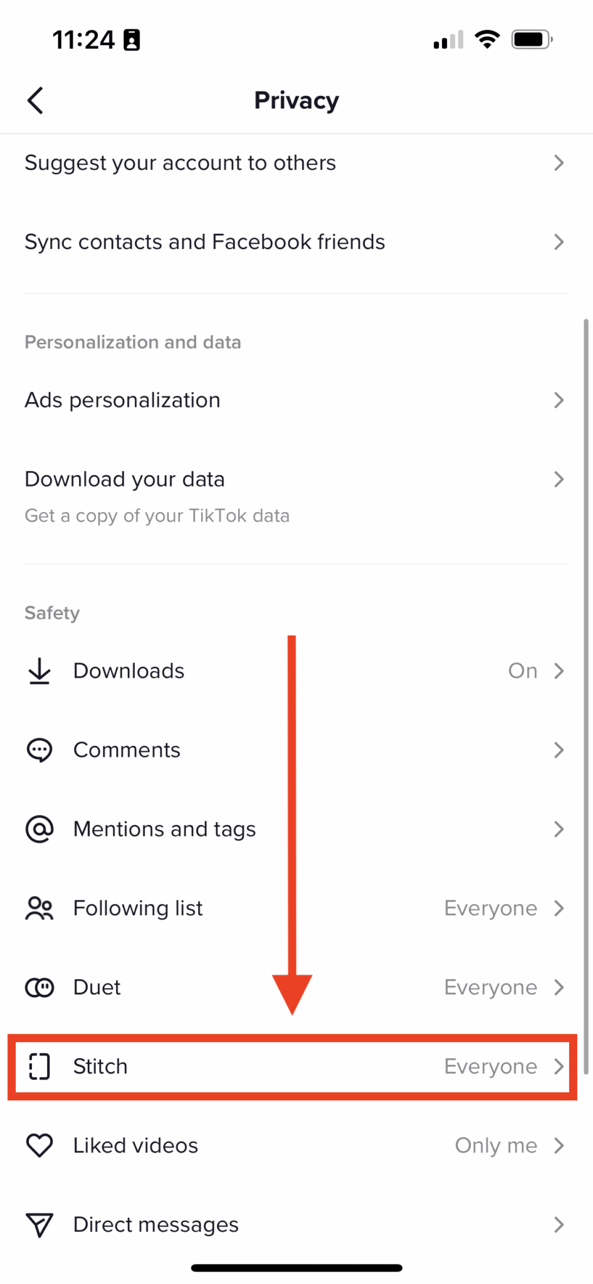The height and width of the screenshot is (1284, 593).
Task: Expand Suggest your account to others chevron
Action: 559,163
